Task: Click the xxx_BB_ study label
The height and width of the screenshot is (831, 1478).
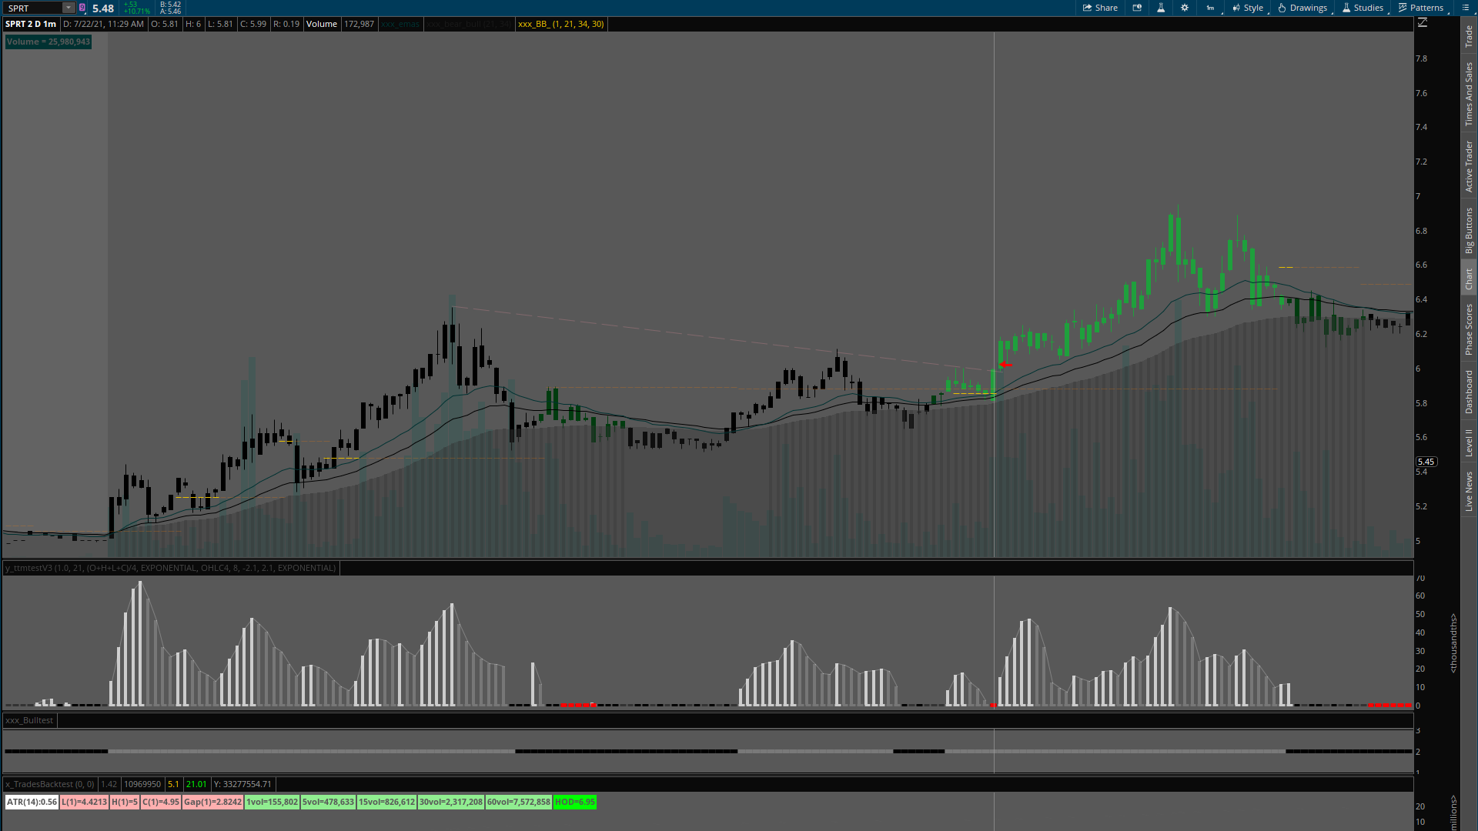Action: click(560, 24)
